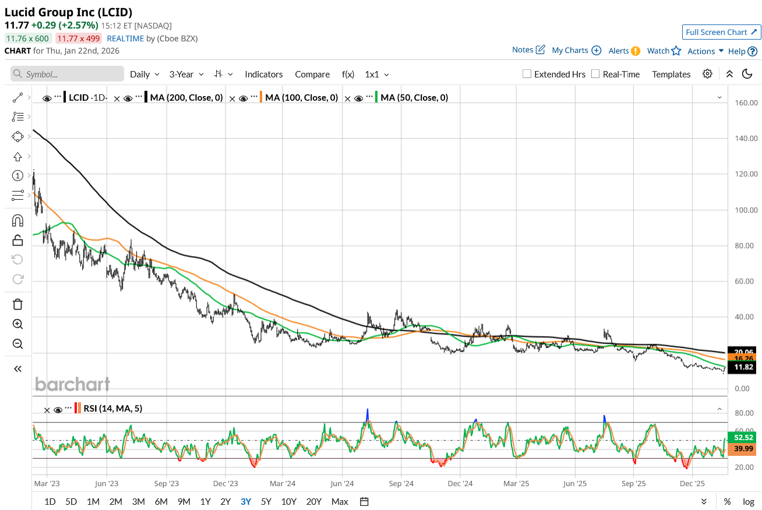Hide the RSI indicator with eye icon
762x510 pixels.
[58, 409]
